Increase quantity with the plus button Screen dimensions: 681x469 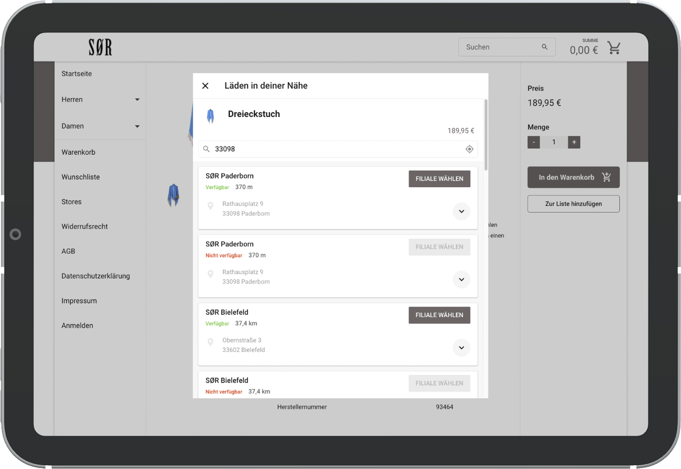point(574,142)
